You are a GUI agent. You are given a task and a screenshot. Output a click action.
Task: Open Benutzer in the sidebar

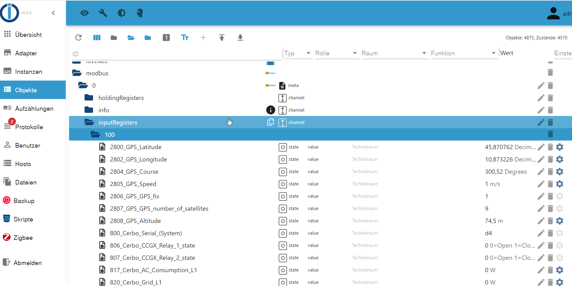[33, 145]
